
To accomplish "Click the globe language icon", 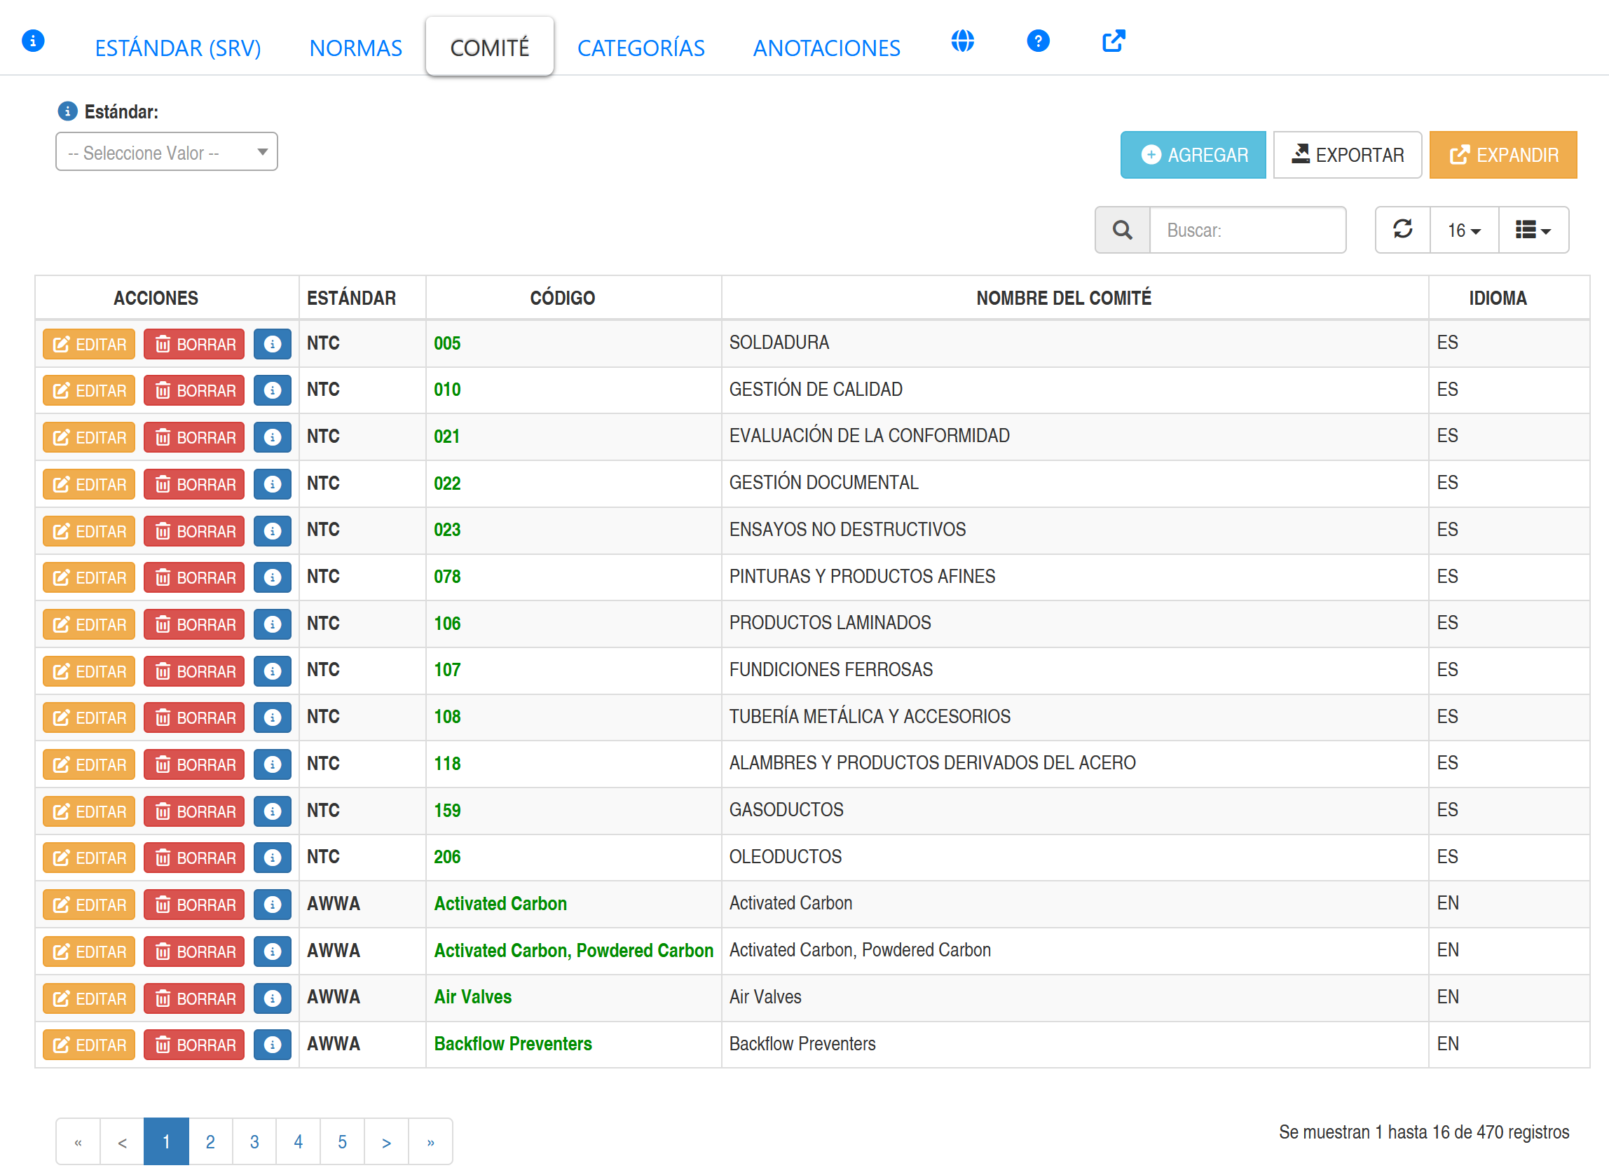I will click(x=962, y=41).
